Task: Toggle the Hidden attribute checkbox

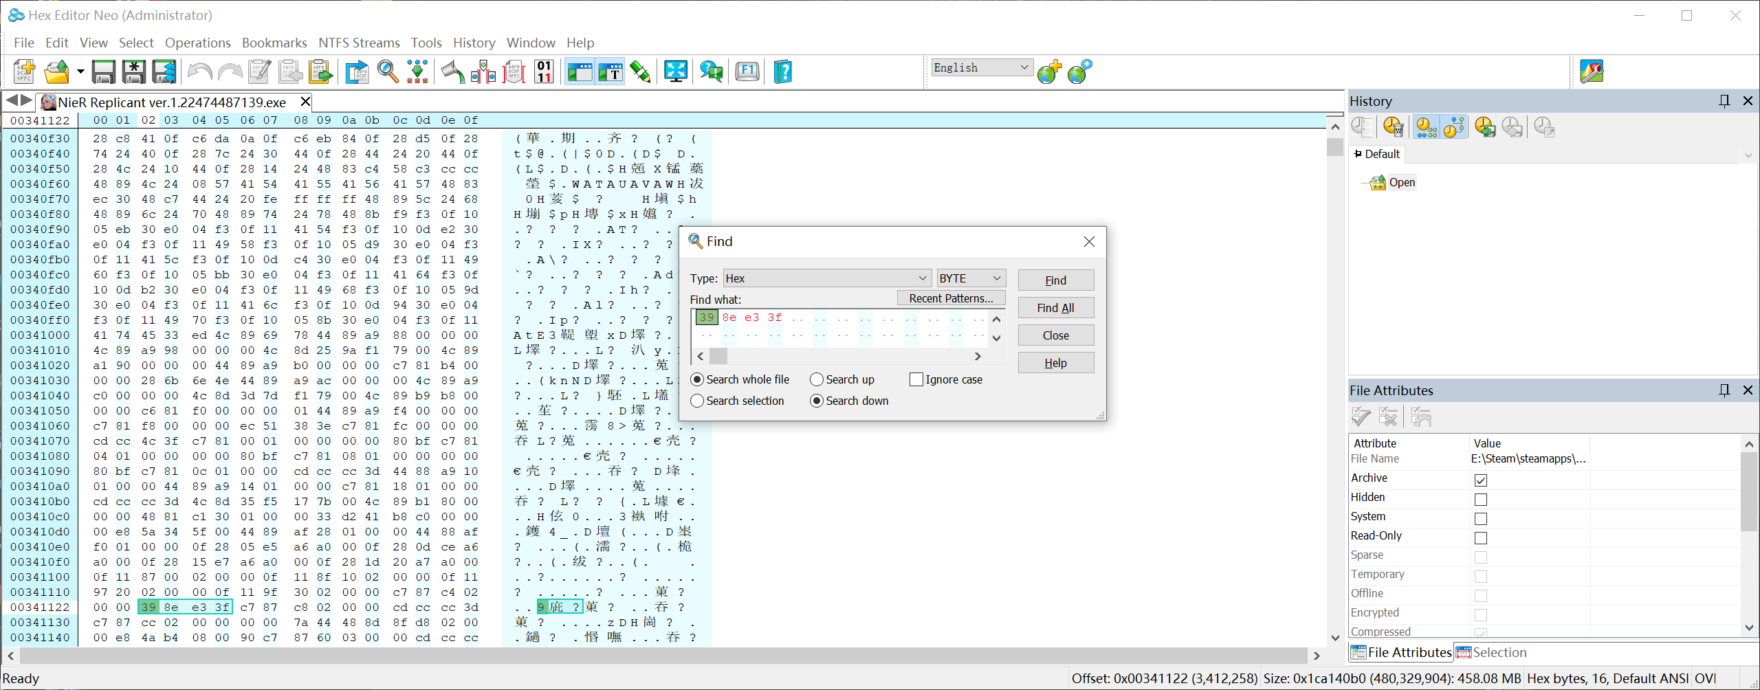Action: pos(1481,499)
